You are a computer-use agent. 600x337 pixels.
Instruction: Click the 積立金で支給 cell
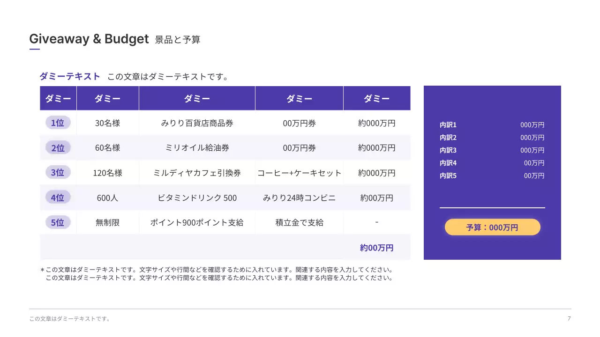coord(299,223)
